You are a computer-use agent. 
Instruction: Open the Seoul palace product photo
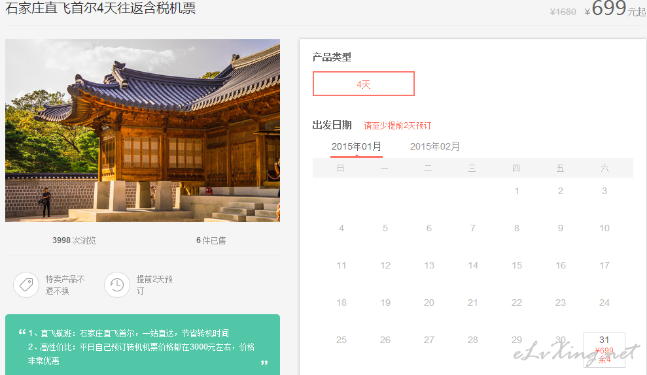click(x=143, y=131)
